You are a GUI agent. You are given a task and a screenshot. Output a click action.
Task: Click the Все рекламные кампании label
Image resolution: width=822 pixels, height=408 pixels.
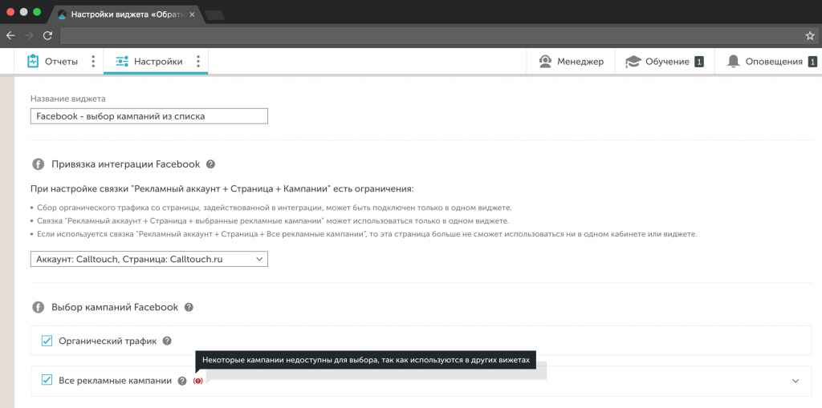[116, 381]
